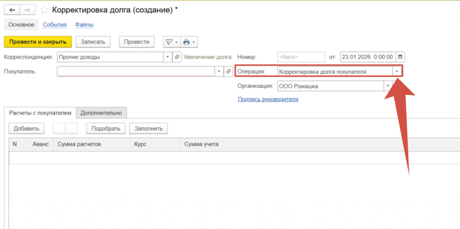Click the send/reports icon in toolbar
Viewport: 460px width, 229px height.
169,42
